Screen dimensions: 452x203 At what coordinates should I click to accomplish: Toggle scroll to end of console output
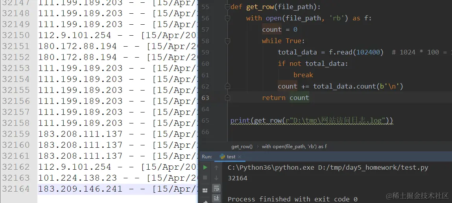(216, 198)
